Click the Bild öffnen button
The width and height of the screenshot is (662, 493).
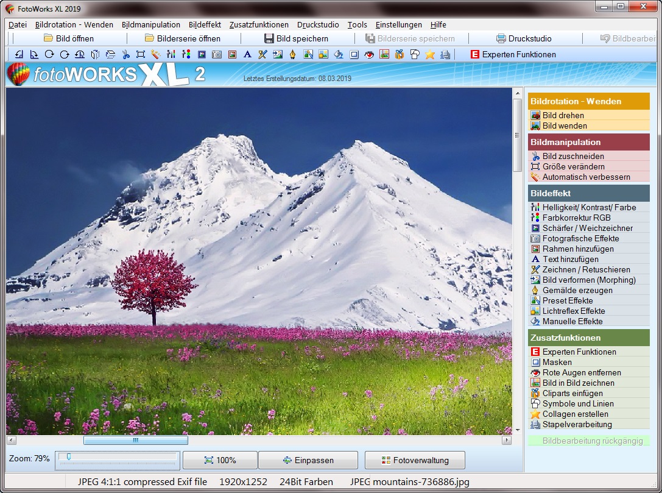(x=69, y=38)
